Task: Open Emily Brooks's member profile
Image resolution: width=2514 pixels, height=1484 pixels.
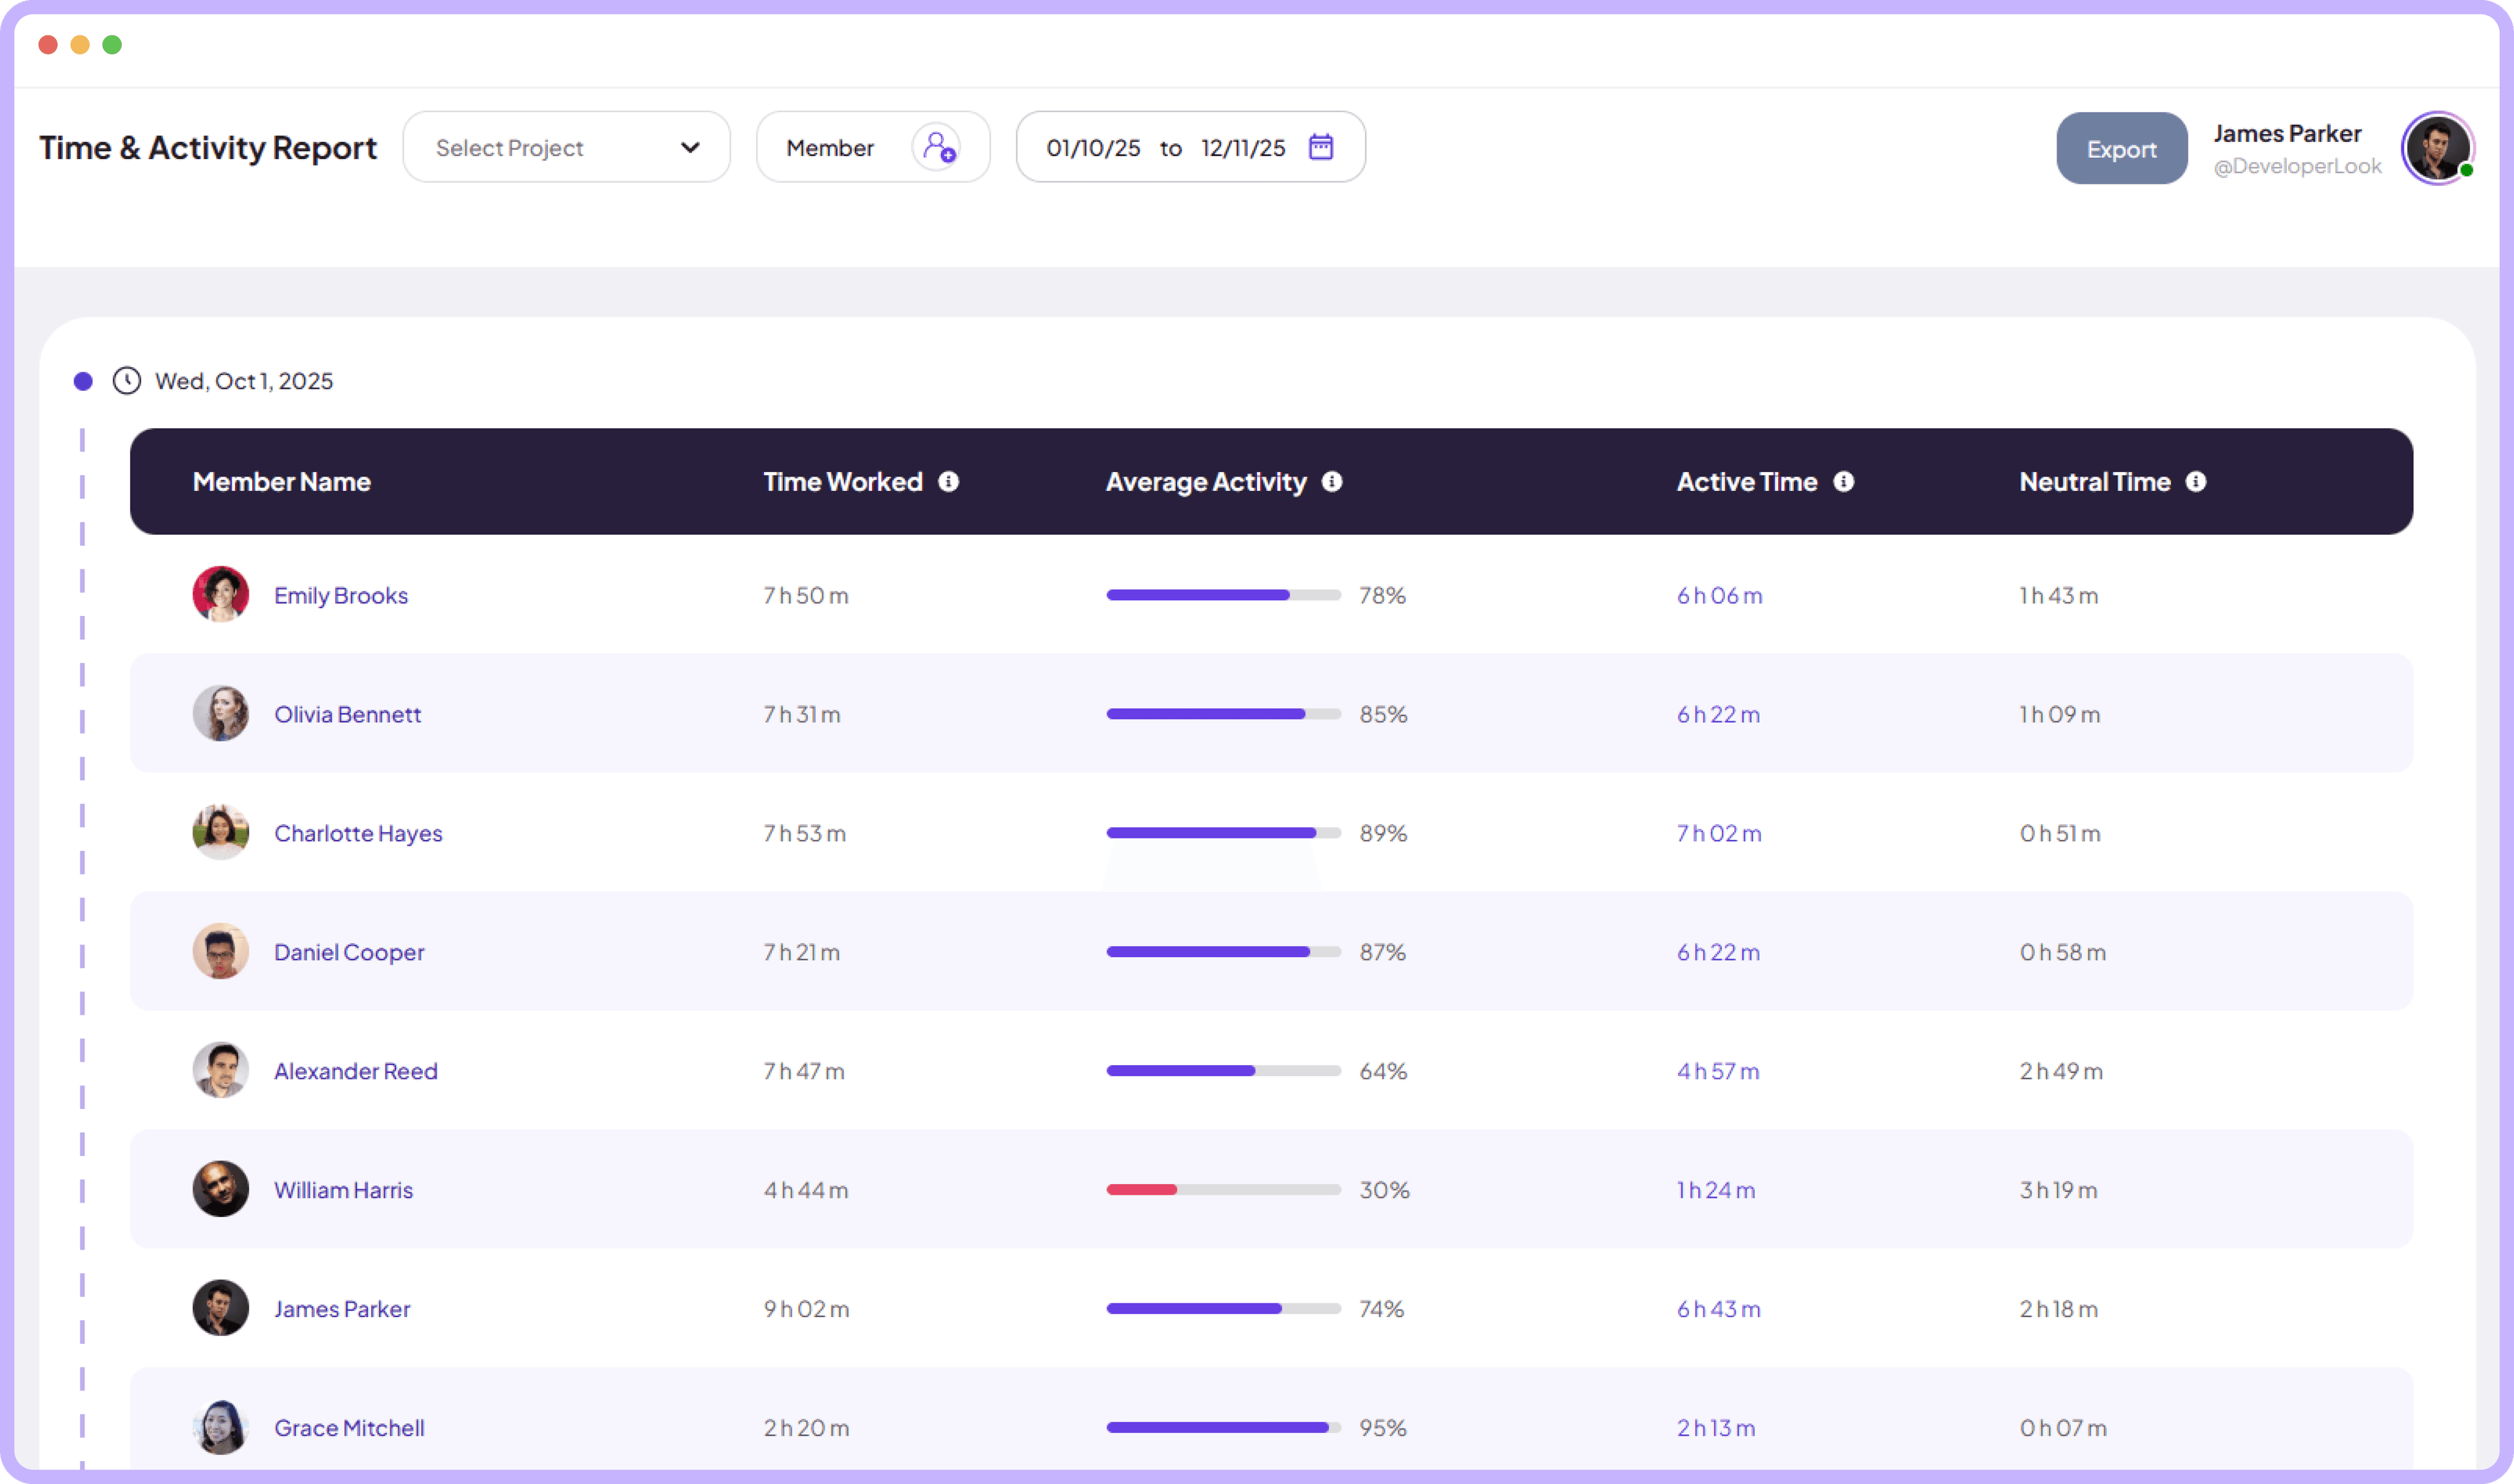Action: click(341, 594)
